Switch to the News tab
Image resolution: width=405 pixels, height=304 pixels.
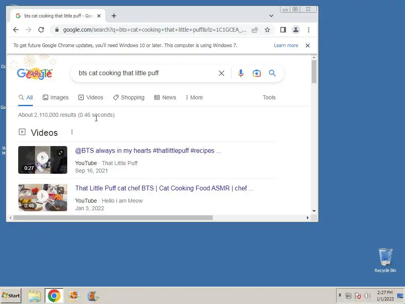click(x=165, y=97)
